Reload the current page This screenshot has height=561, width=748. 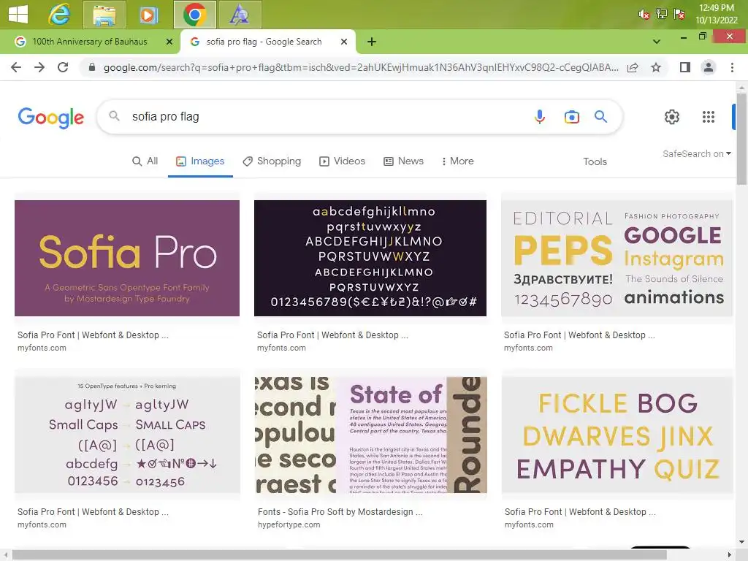point(63,67)
